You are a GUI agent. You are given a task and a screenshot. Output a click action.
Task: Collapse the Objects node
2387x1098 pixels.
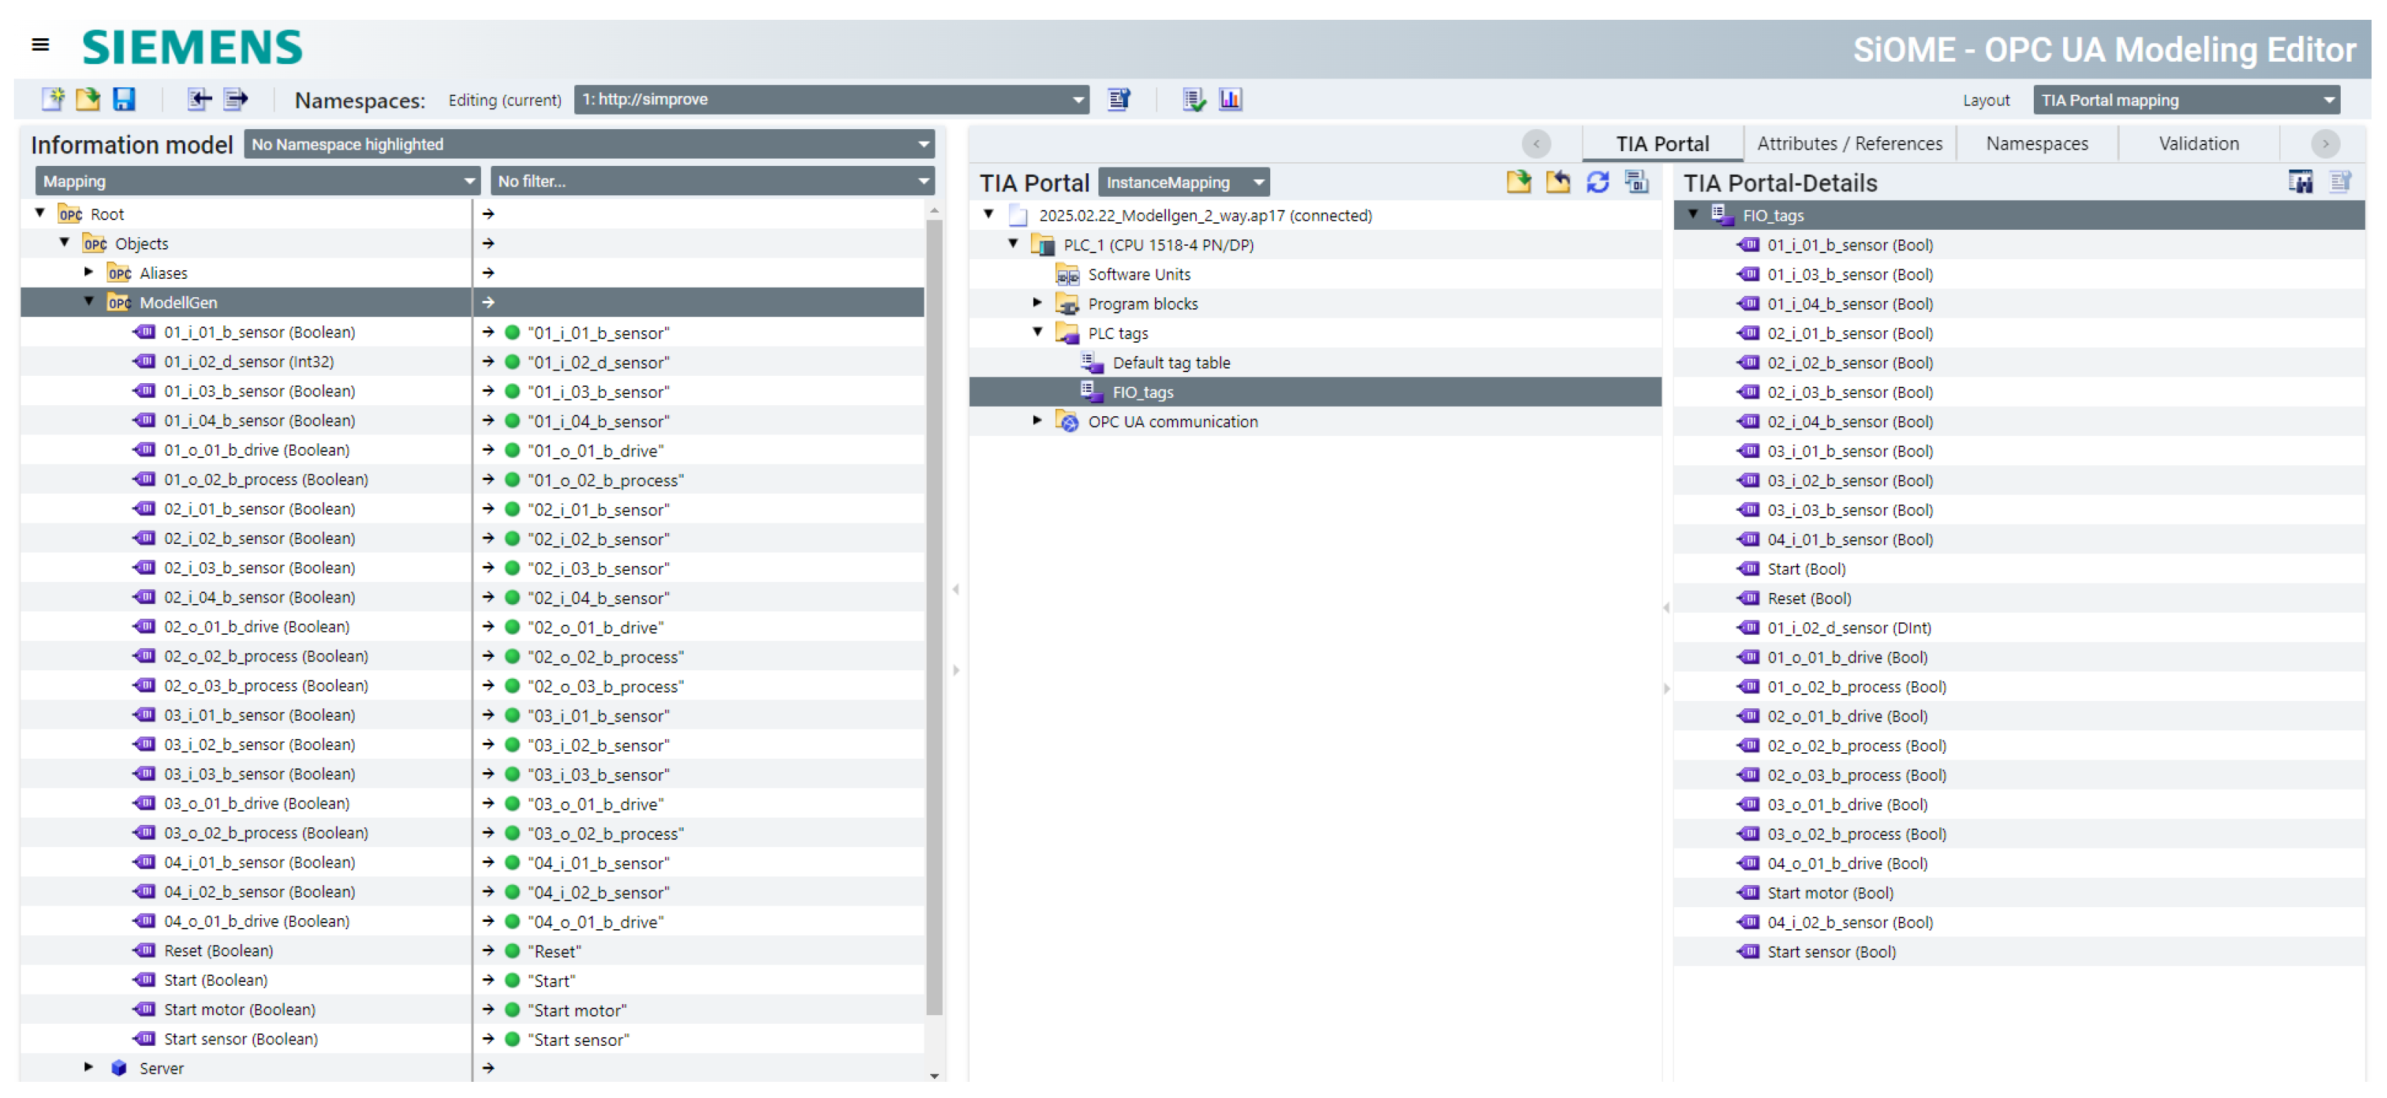64,243
